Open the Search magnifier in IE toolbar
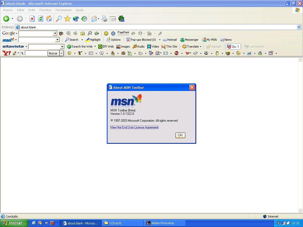303x227 pixels. point(59,19)
